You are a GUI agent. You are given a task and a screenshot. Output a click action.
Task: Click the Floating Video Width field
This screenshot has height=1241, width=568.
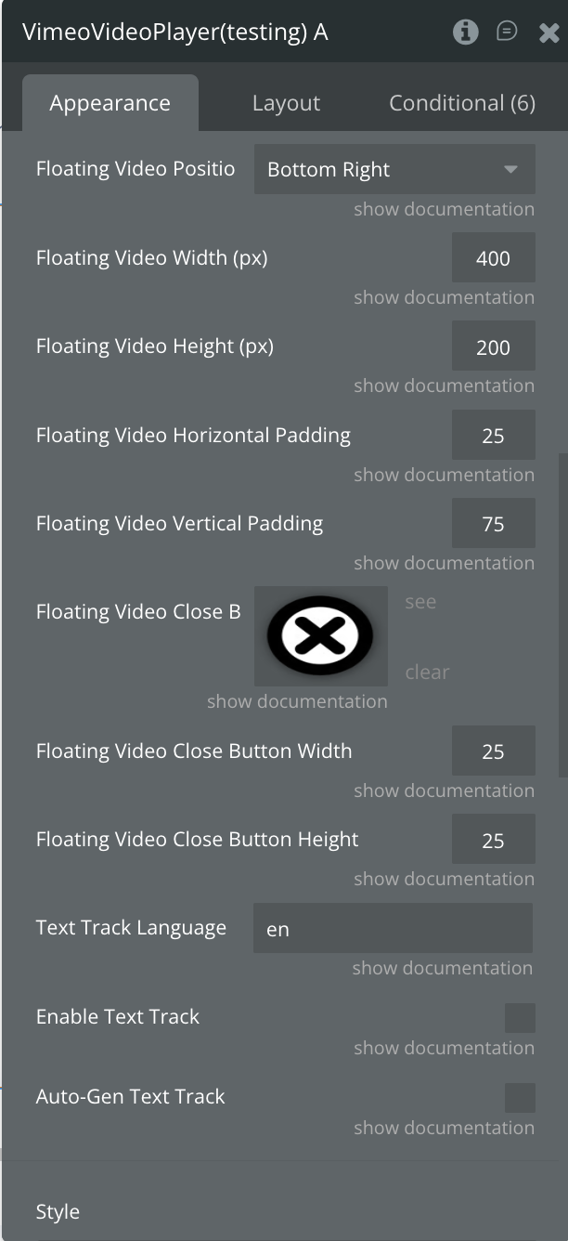click(x=493, y=258)
